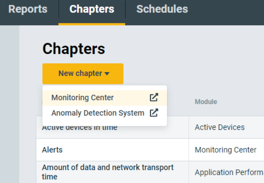The width and height of the screenshot is (264, 183).
Task: Click the Active Devices module cell
Action: [x=219, y=127]
